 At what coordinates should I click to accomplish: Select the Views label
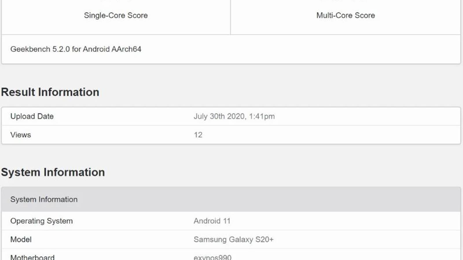point(21,135)
